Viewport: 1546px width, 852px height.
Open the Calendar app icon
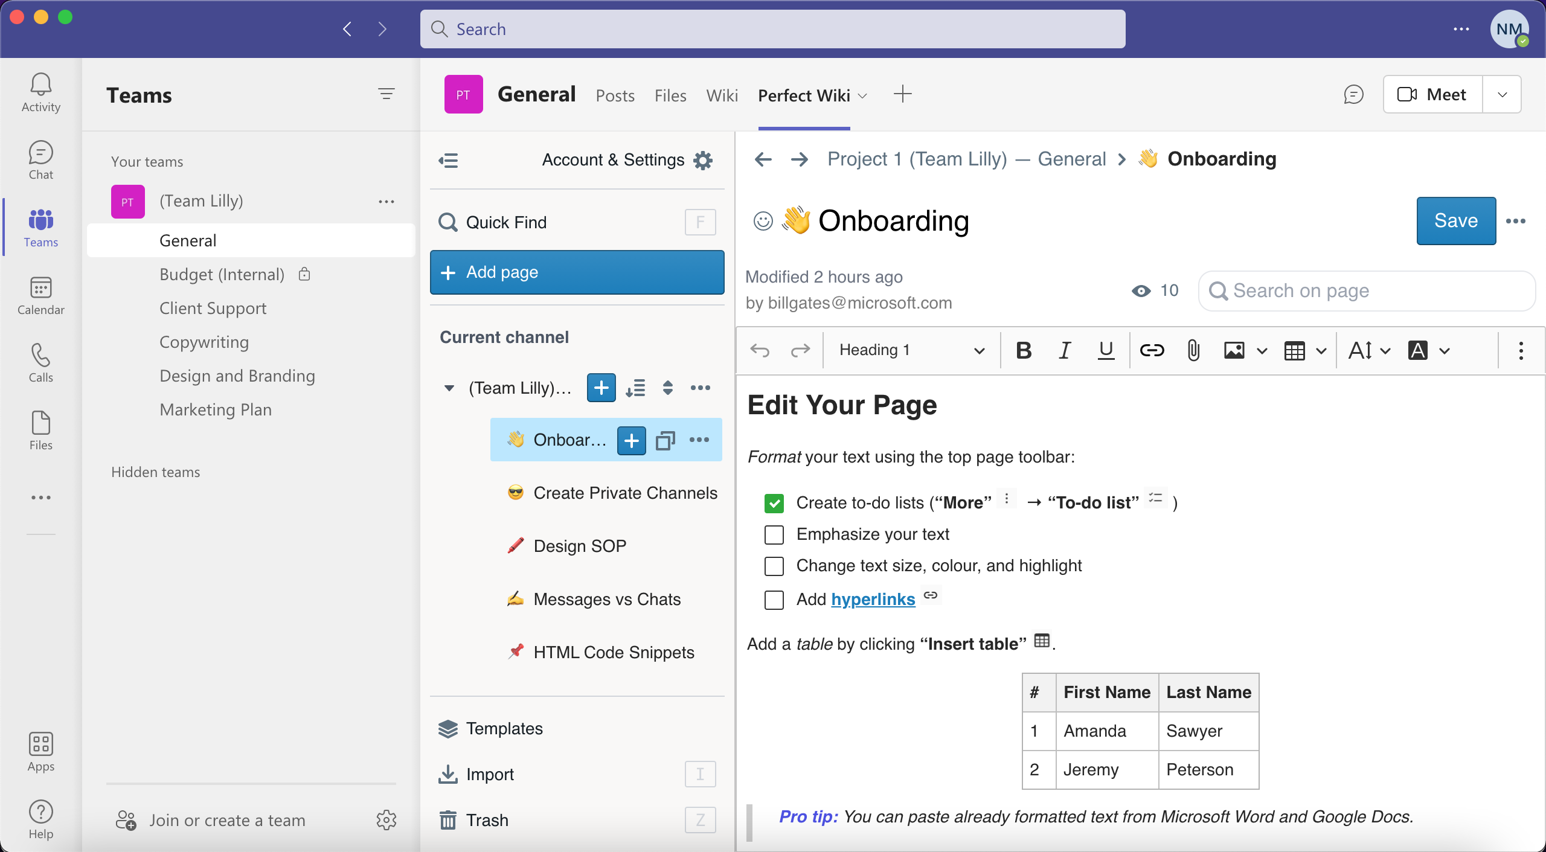(x=40, y=295)
